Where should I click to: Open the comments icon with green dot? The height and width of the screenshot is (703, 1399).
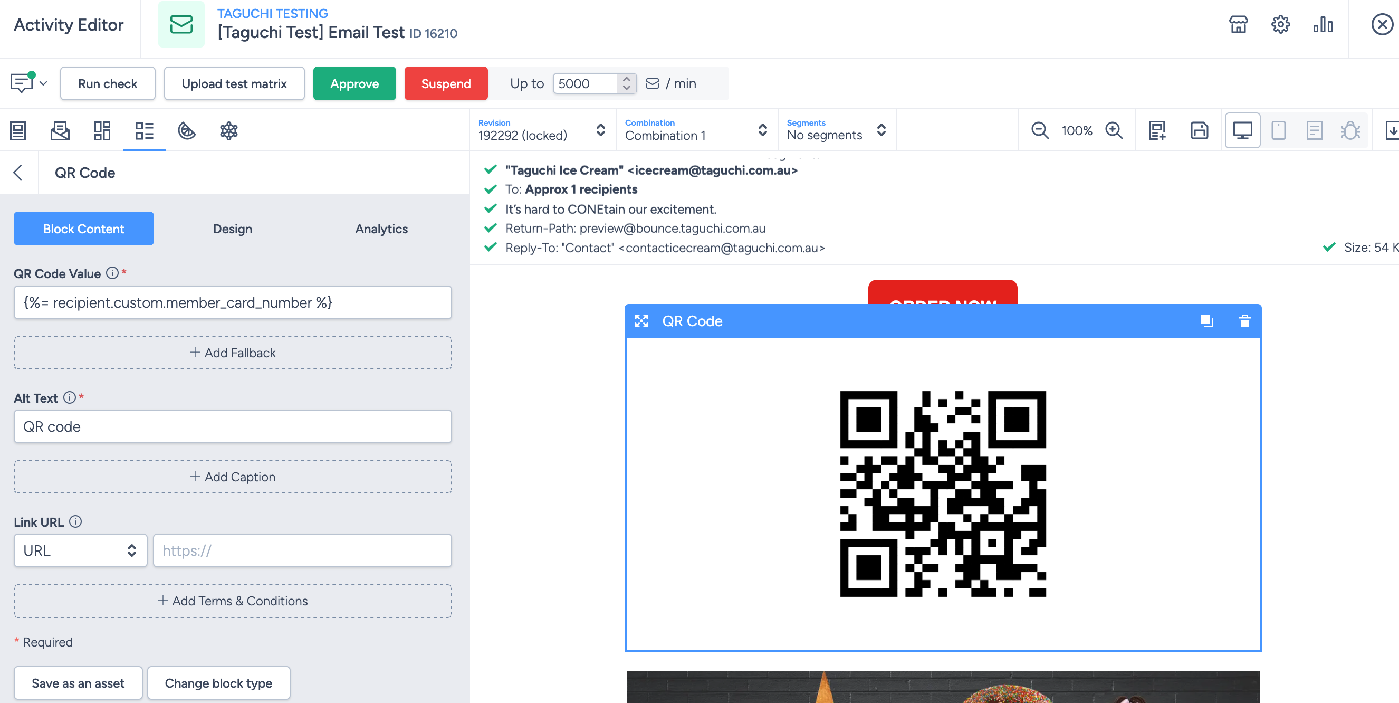pos(22,83)
